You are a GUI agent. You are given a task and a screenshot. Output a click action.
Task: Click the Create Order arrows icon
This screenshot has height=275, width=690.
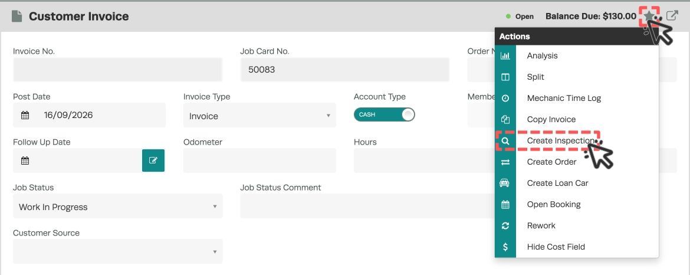point(505,162)
